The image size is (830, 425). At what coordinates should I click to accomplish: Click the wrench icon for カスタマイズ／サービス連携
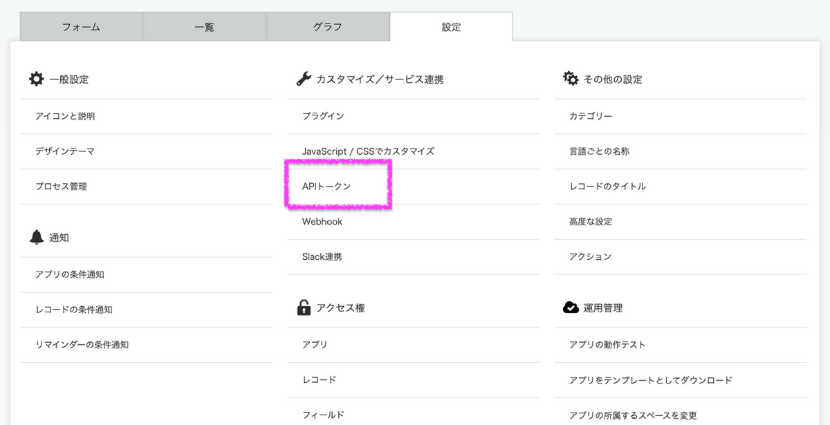click(302, 78)
